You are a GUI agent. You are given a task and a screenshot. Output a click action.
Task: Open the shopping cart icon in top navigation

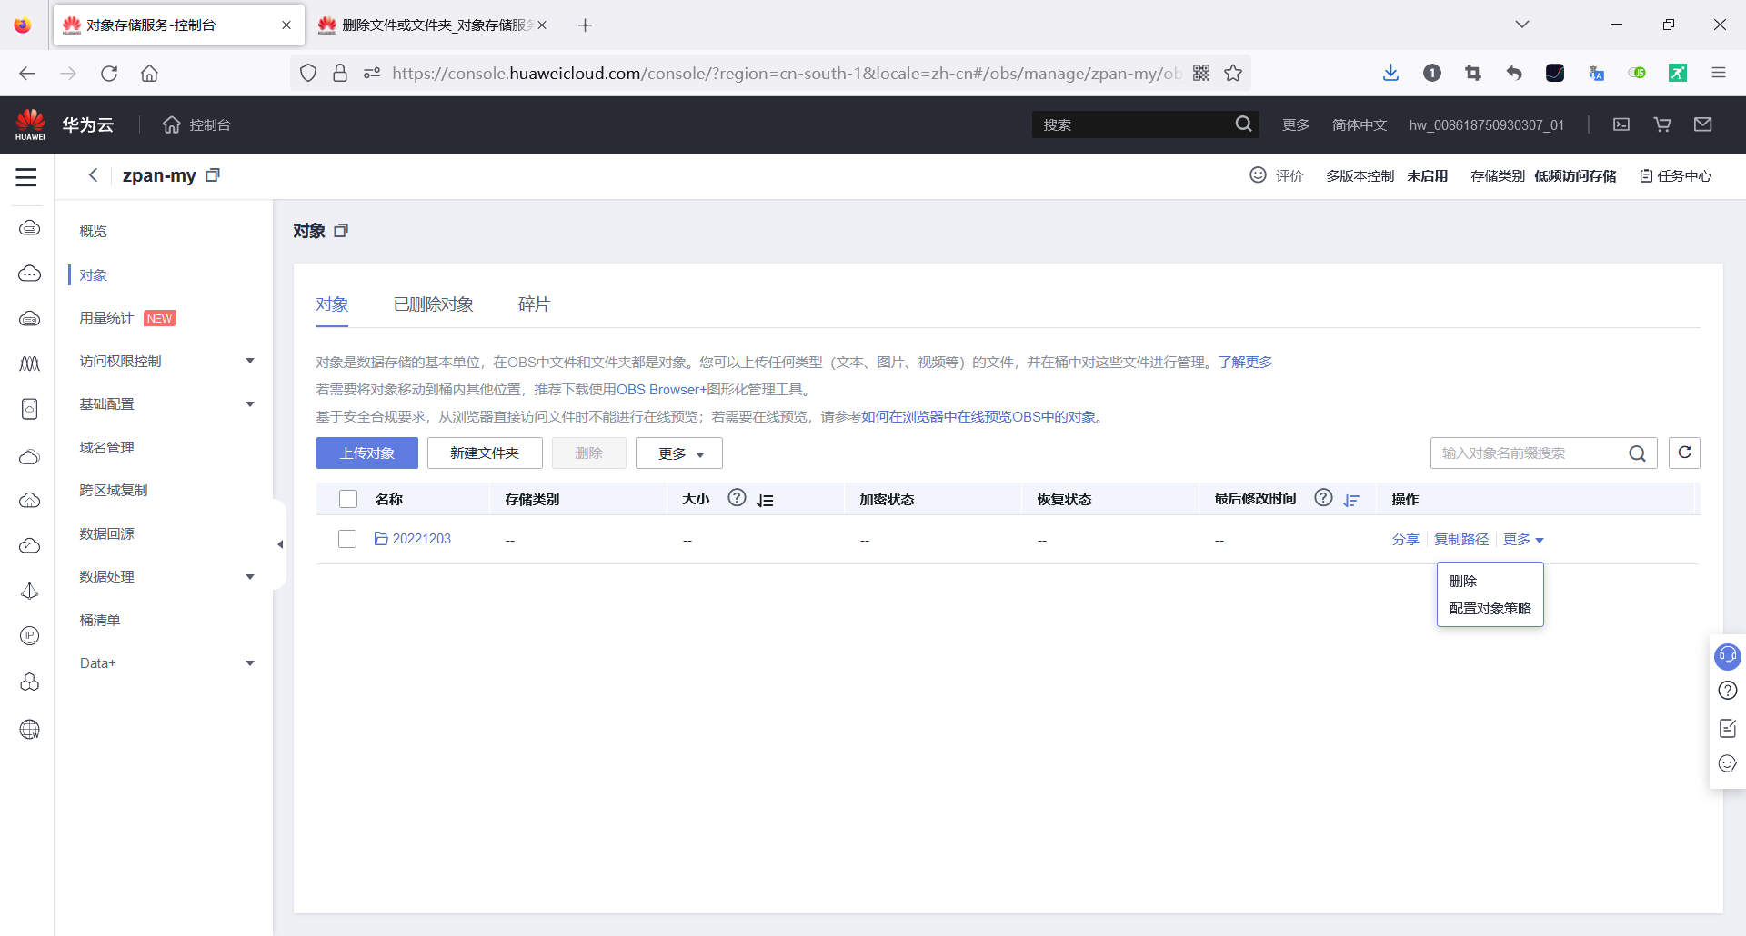click(1661, 124)
